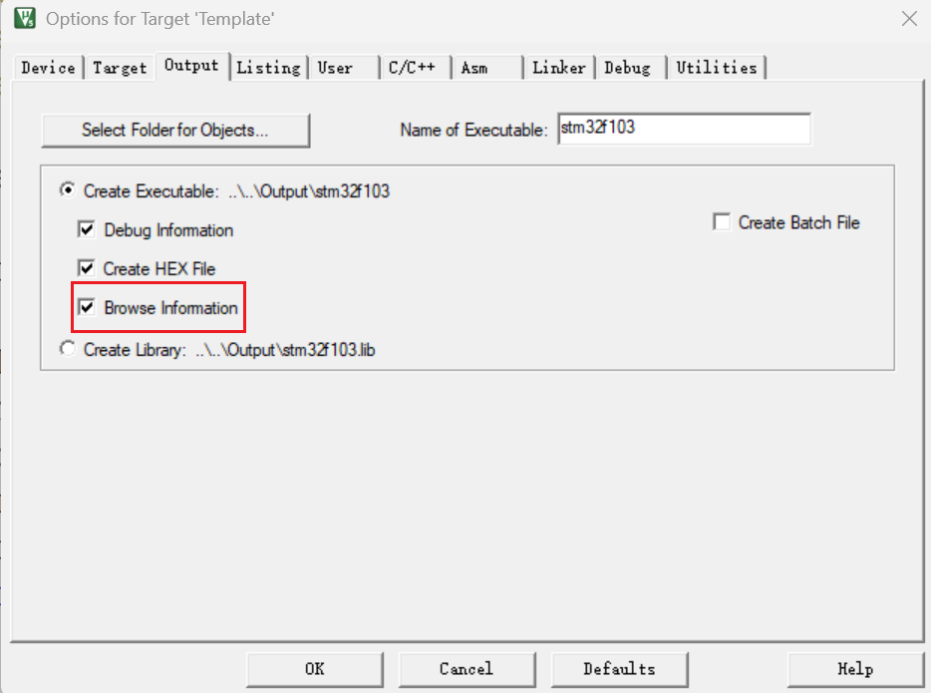
Task: Click the 'Name of Executable:' label
Action: (473, 130)
